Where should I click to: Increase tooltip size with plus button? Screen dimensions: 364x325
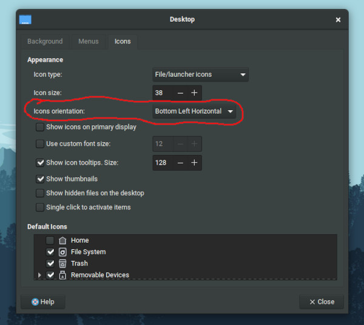(194, 163)
